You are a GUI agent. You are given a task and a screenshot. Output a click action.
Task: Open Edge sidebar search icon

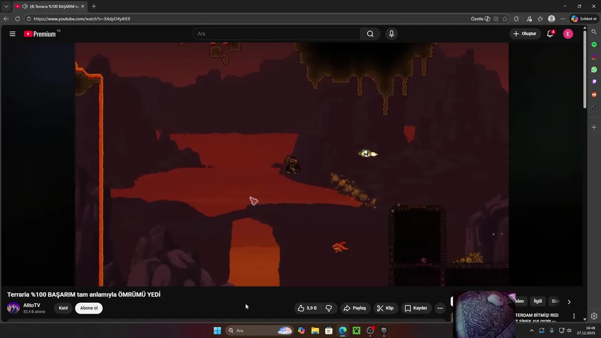(594, 31)
